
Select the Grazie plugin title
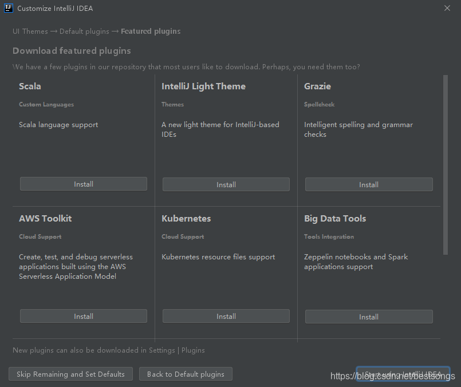pyautogui.click(x=317, y=86)
